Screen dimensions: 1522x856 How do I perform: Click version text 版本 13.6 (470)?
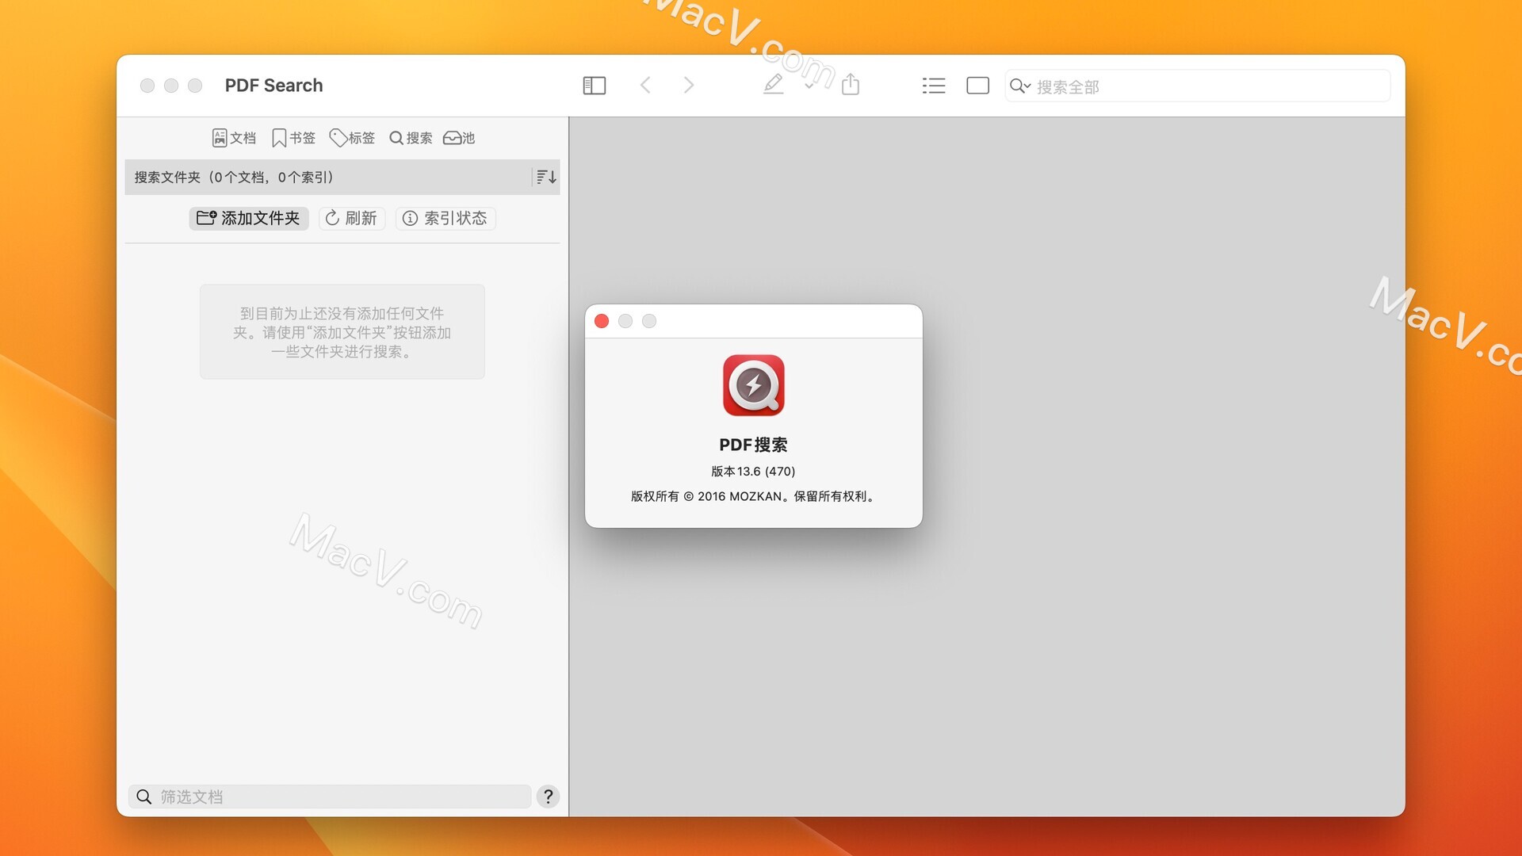pos(753,471)
